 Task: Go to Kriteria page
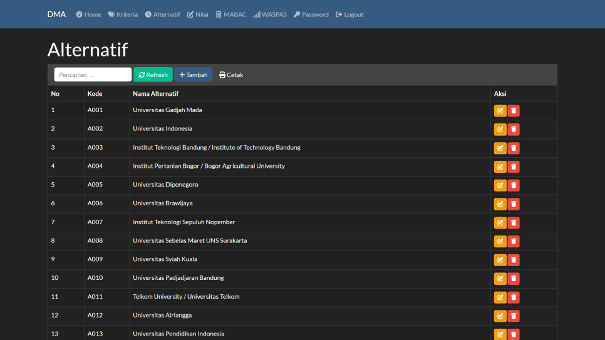point(123,14)
